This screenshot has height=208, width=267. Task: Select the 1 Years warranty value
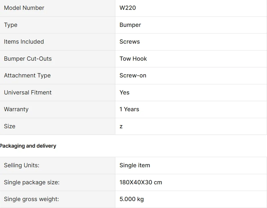point(129,109)
